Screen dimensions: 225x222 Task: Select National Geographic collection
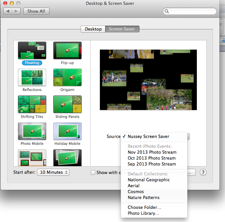(x=149, y=180)
